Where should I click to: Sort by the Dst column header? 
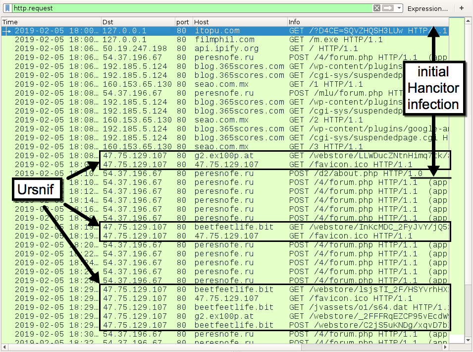tap(138, 22)
